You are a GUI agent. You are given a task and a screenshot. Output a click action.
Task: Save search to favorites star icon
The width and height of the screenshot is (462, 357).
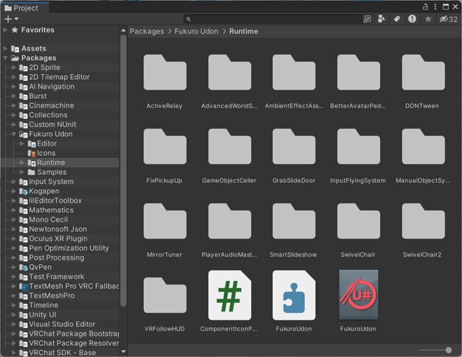click(x=428, y=19)
